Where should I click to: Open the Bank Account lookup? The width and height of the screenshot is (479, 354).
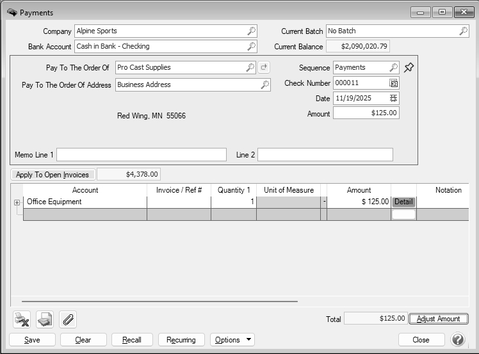tap(252, 46)
